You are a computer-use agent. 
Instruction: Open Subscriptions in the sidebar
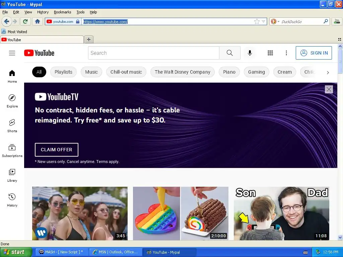coord(12,151)
